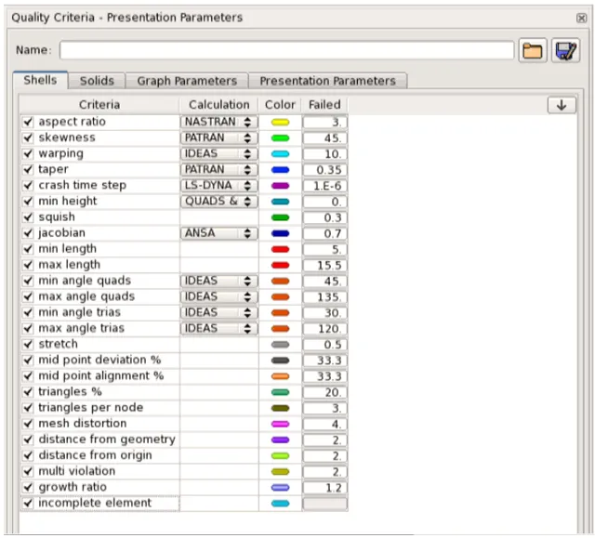Pick the cyan color swatch for warping
The image size is (595, 538).
tap(281, 154)
